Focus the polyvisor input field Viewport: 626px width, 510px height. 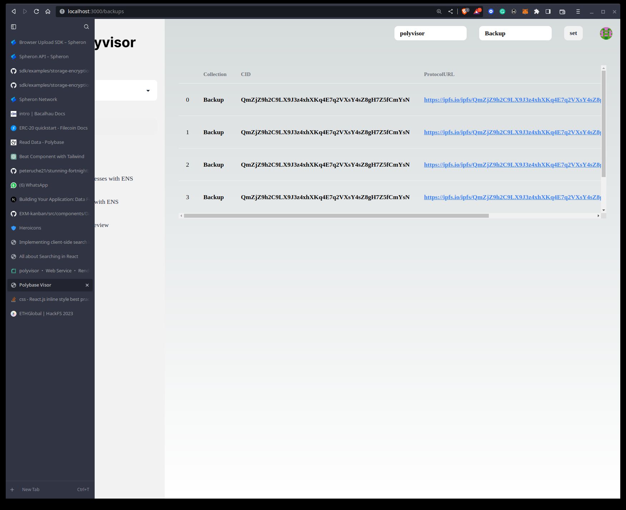click(431, 33)
